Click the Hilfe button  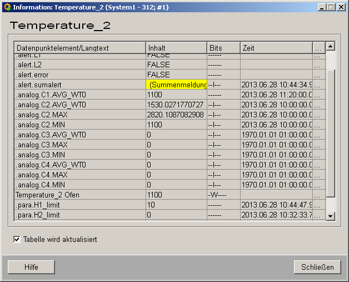coord(31,268)
